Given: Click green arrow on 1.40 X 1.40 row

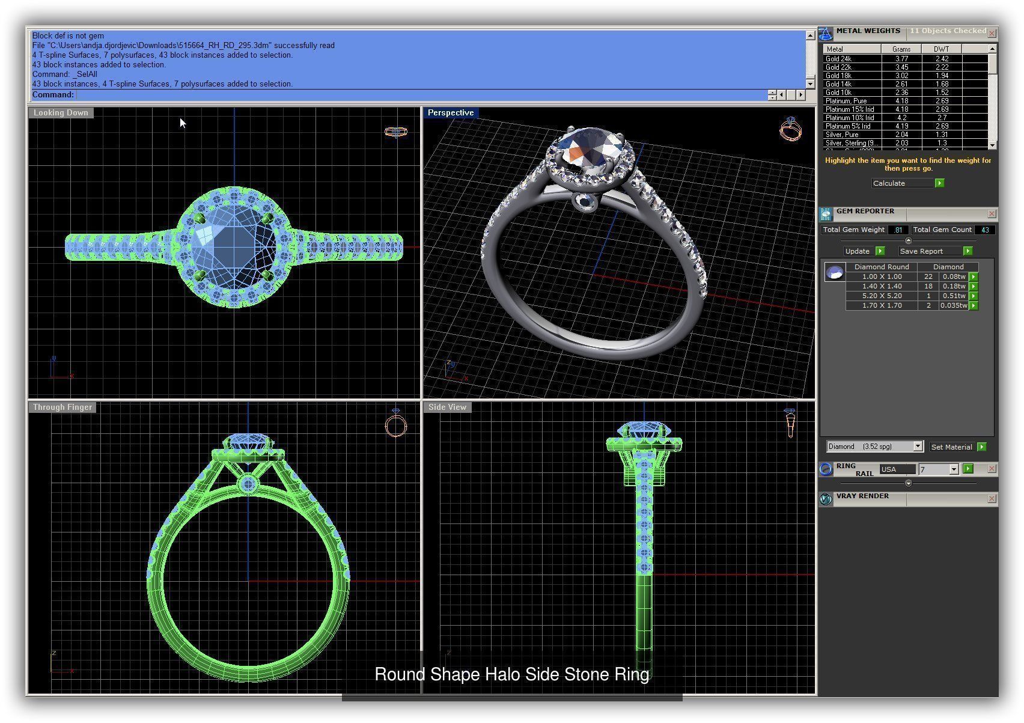Looking at the screenshot, I should pos(974,287).
